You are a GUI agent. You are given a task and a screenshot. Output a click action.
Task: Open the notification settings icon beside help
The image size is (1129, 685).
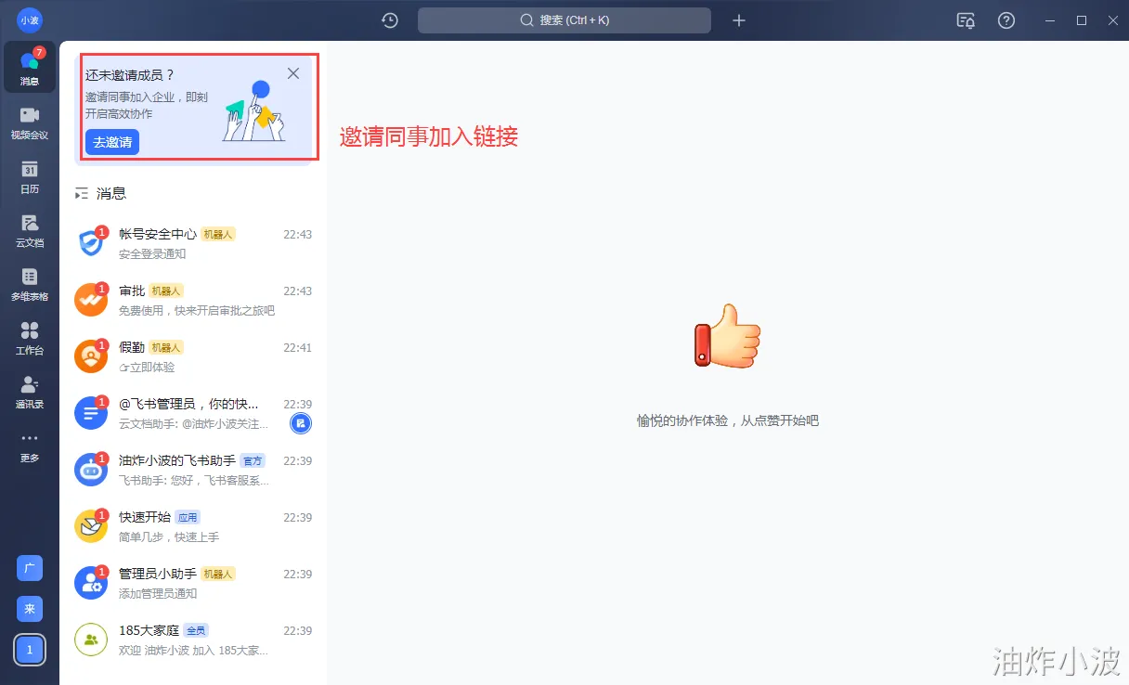966,20
